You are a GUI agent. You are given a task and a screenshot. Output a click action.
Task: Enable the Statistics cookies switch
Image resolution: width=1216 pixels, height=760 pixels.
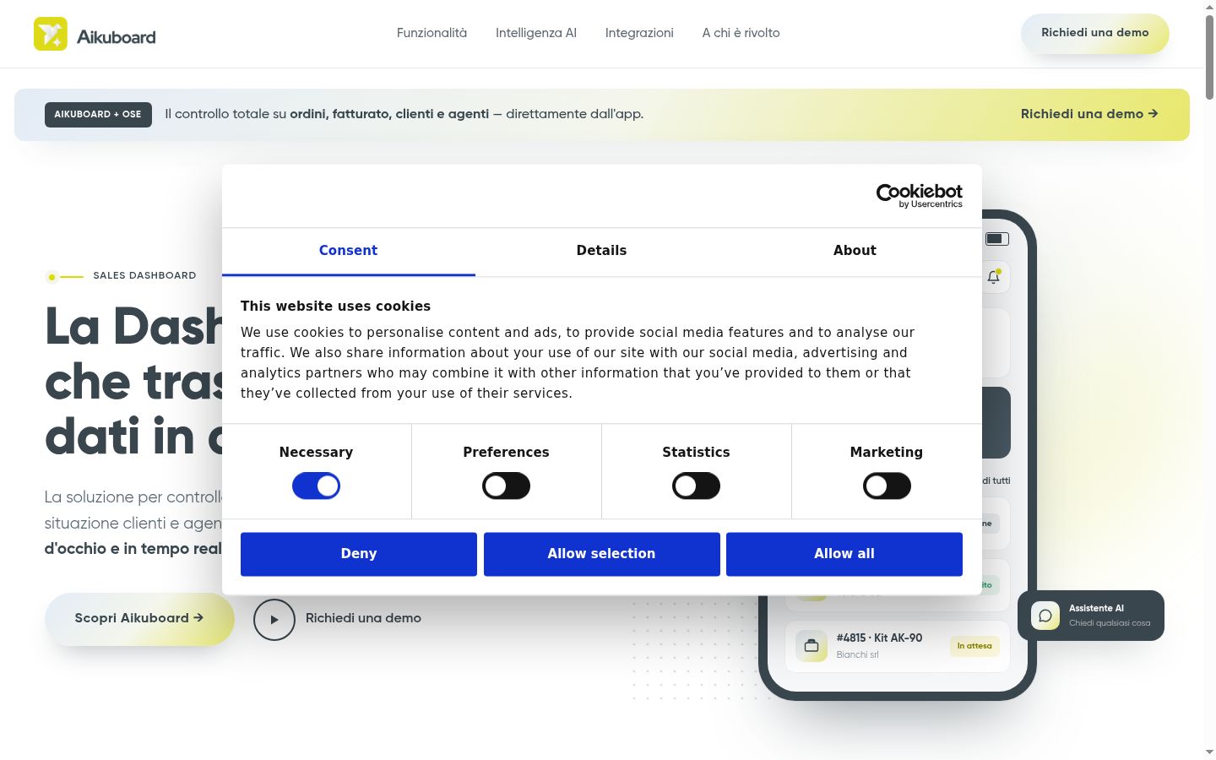pyautogui.click(x=696, y=486)
